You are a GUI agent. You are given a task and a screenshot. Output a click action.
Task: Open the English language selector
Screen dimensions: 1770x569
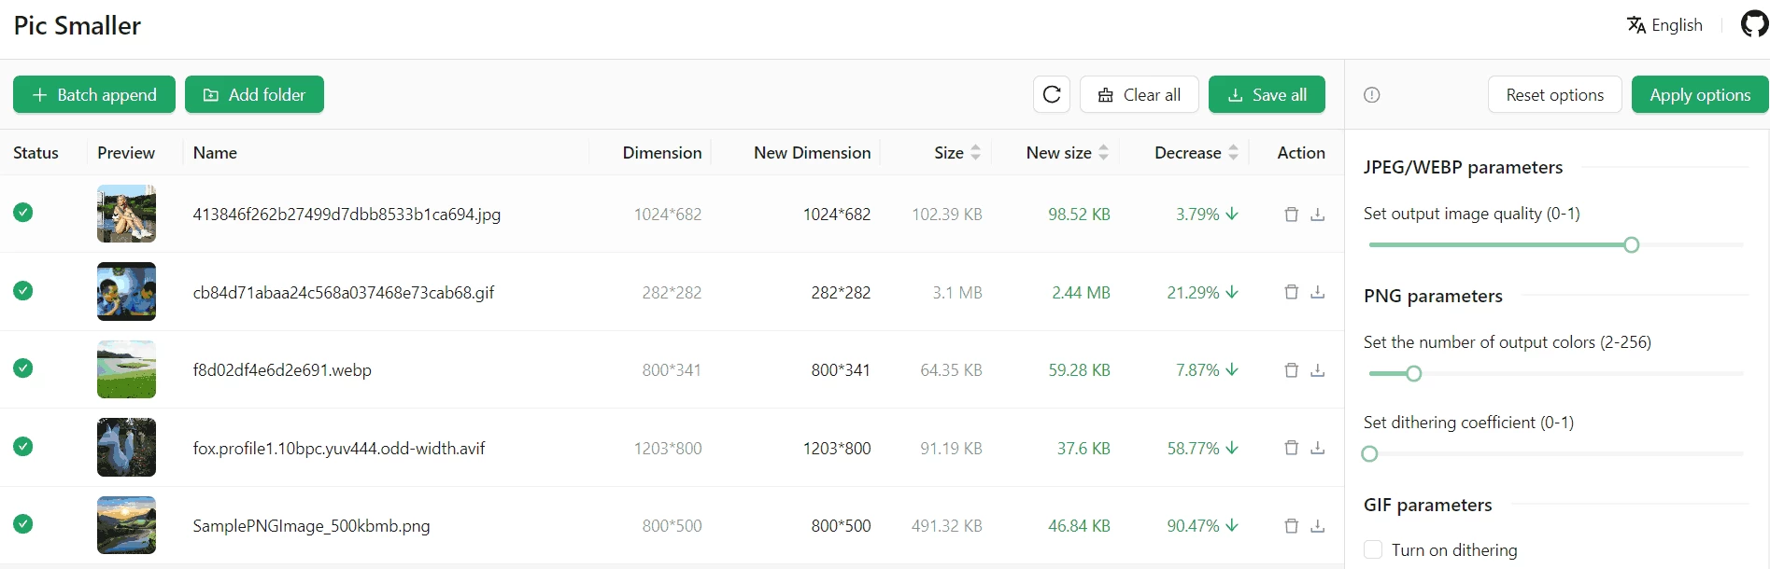(x=1664, y=25)
